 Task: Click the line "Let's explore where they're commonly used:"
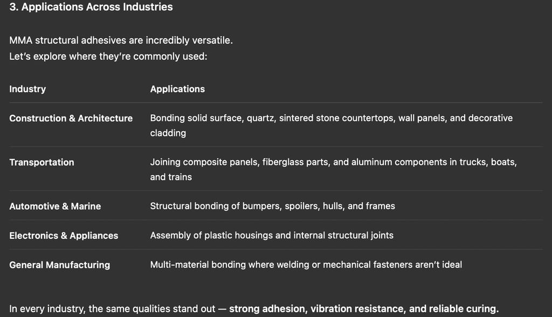coord(108,56)
